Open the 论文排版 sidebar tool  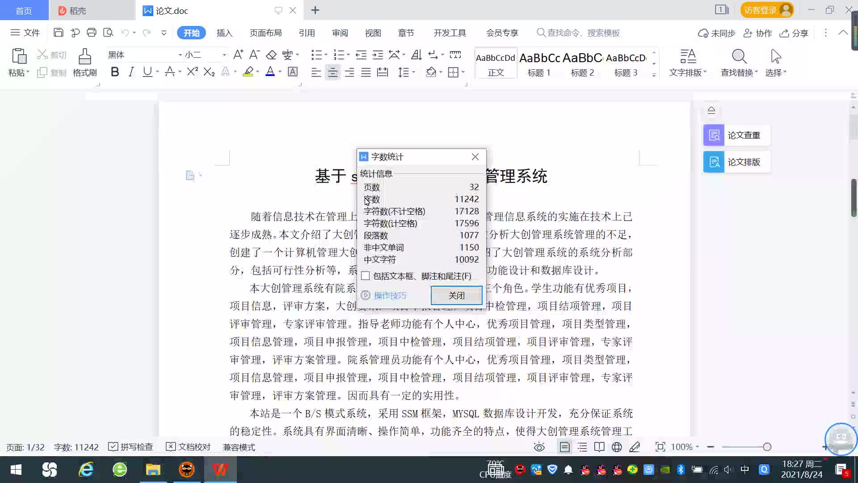click(736, 162)
